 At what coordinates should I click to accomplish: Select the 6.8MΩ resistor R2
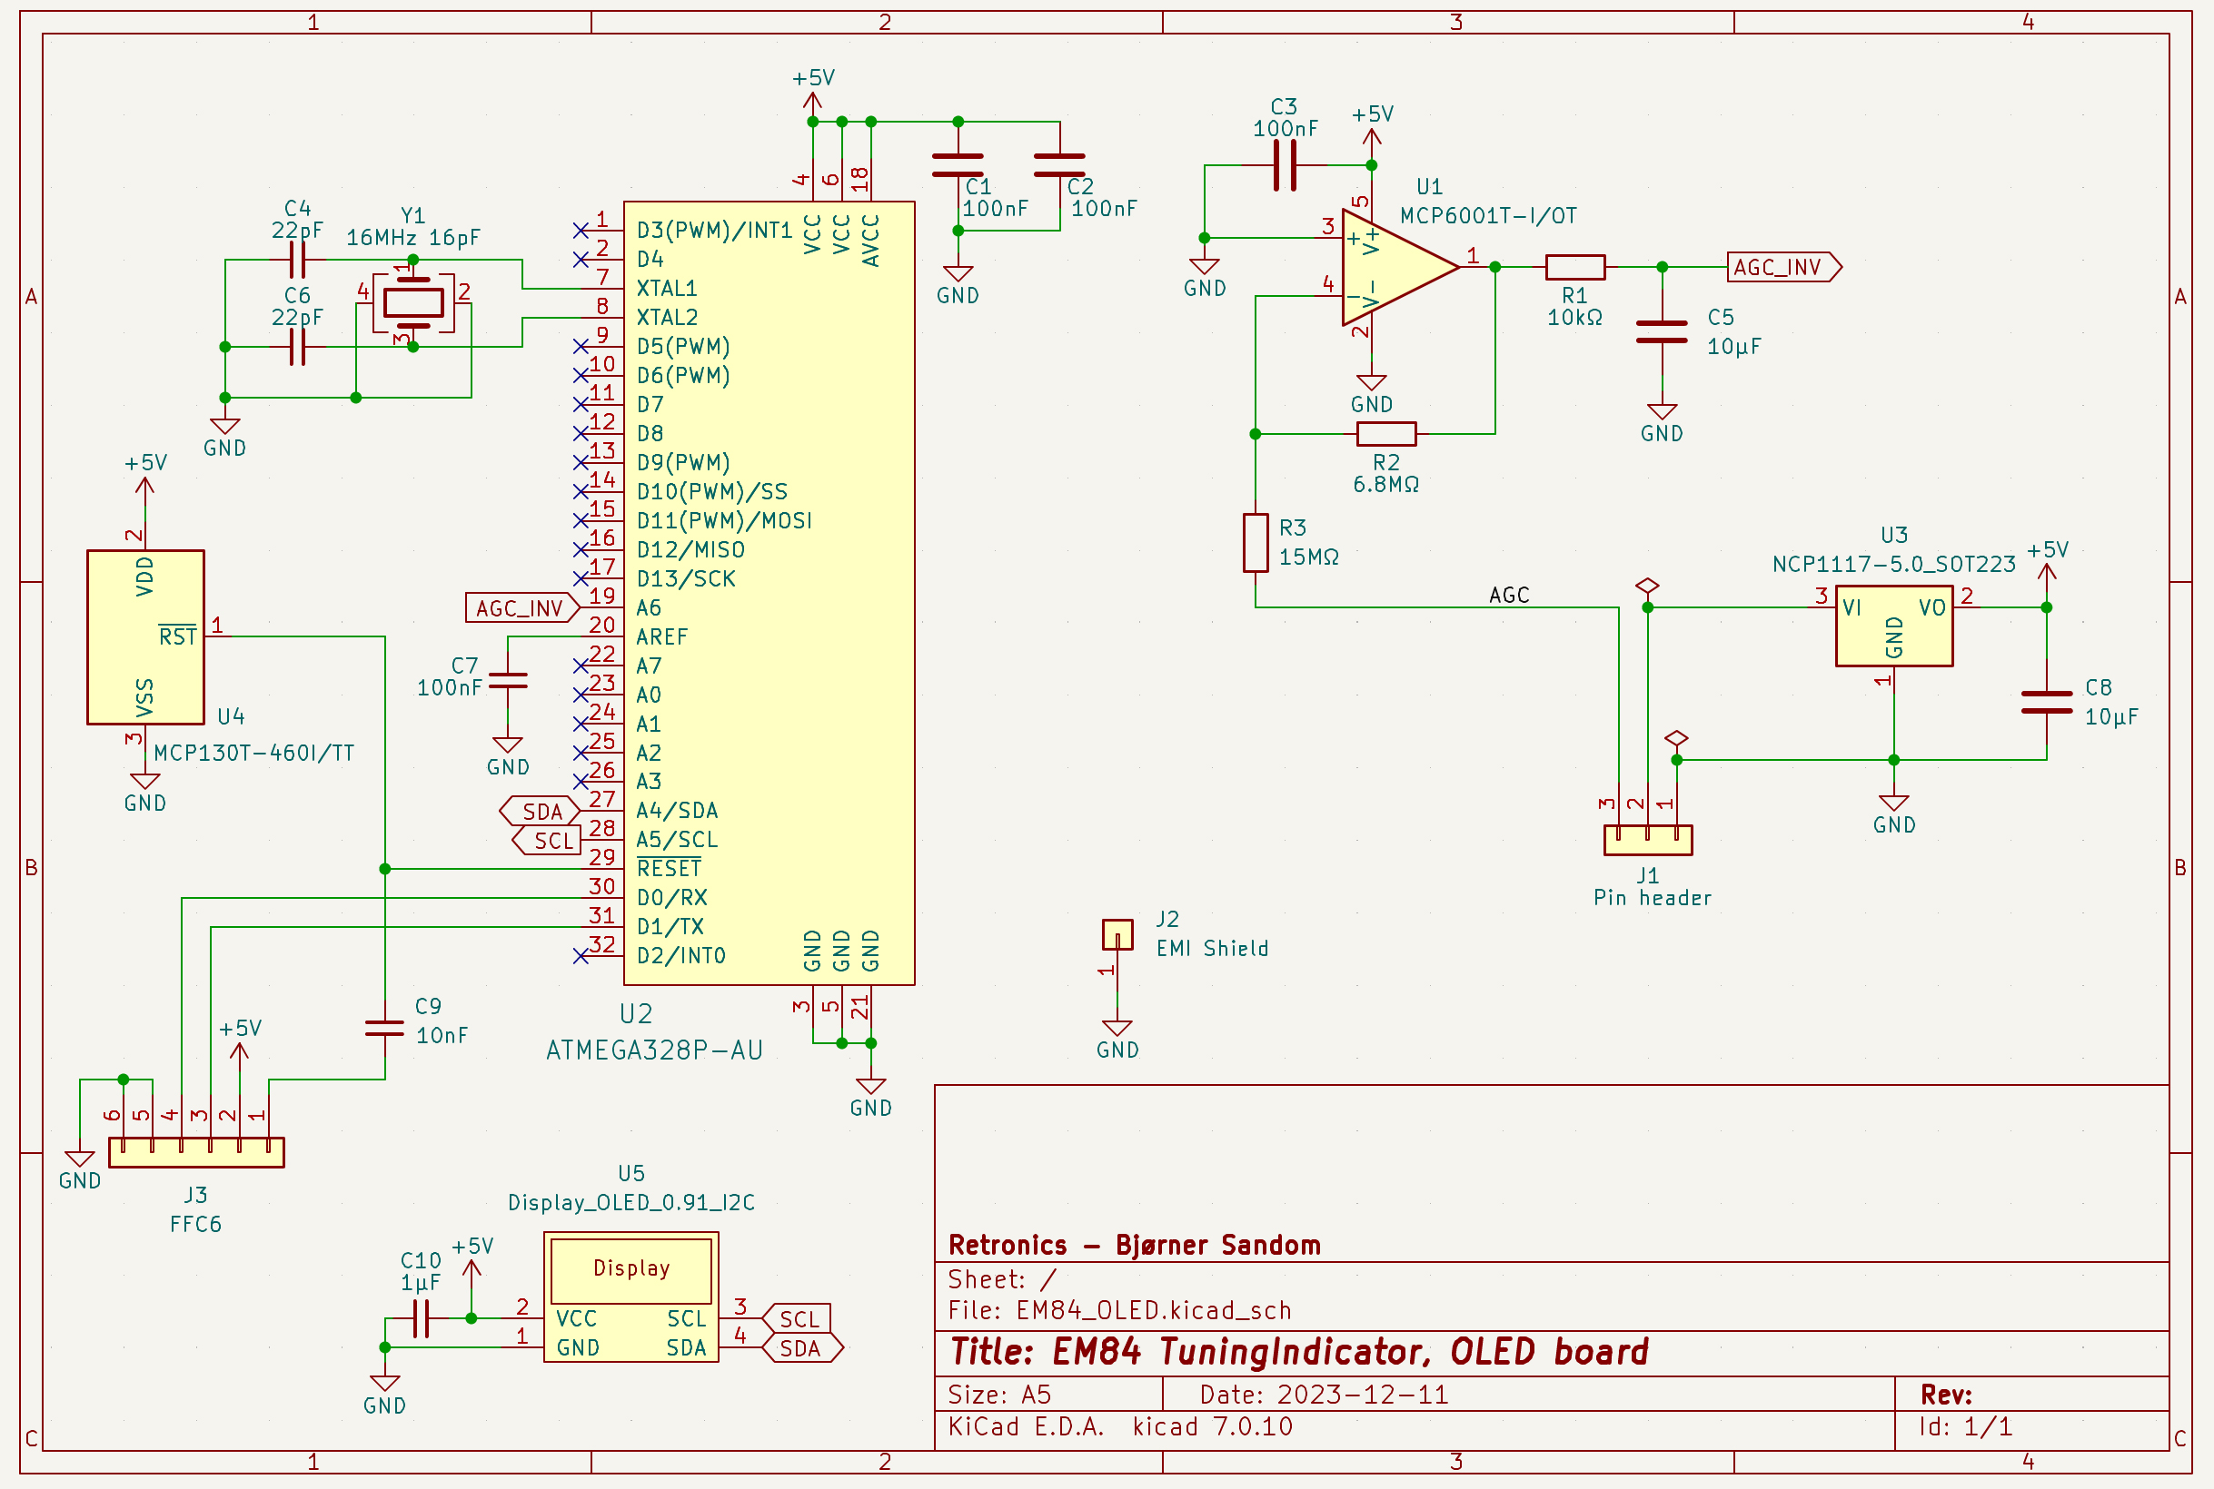(x=1385, y=434)
